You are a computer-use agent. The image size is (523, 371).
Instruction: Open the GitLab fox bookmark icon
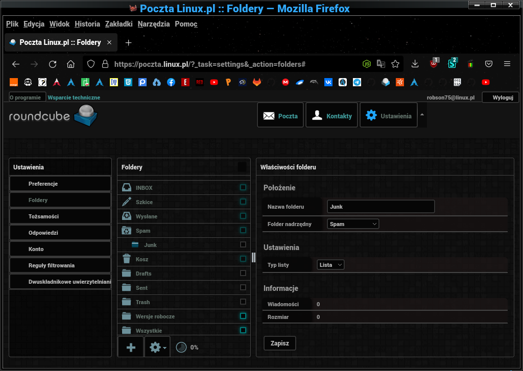[x=257, y=82]
